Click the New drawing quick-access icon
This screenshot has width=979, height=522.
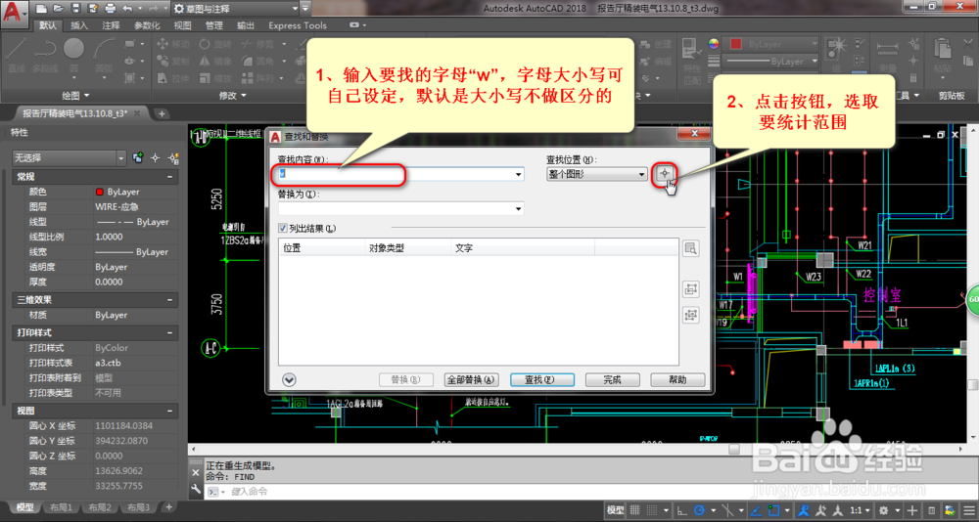point(41,9)
